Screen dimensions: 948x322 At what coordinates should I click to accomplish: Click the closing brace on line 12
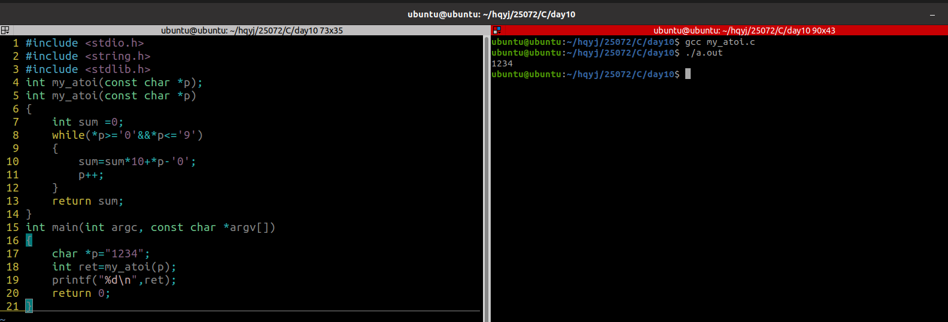[x=55, y=188]
